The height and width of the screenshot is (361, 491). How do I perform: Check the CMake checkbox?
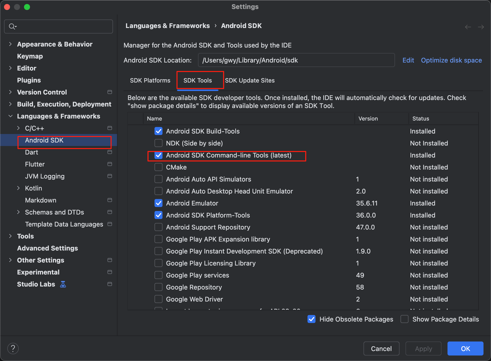[158, 167]
